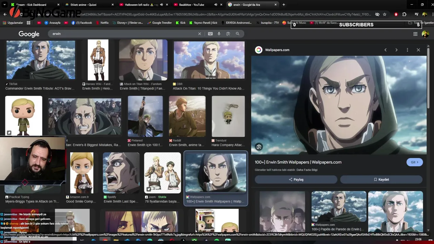Open Spotify Erwin Smith Last Speech thumbnail
The width and height of the screenshot is (434, 244).
pos(121,173)
